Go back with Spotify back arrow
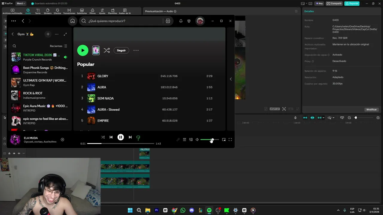Viewport: 383px width, 215px height. [23, 21]
